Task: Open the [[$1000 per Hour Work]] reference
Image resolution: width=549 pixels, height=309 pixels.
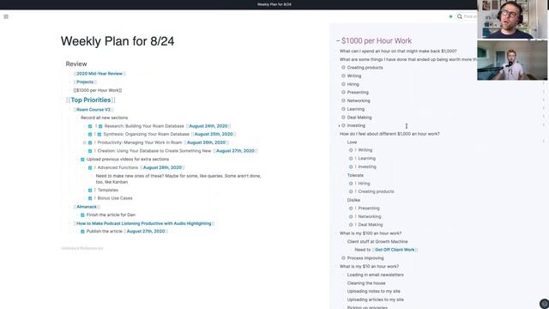Action: [x=98, y=90]
